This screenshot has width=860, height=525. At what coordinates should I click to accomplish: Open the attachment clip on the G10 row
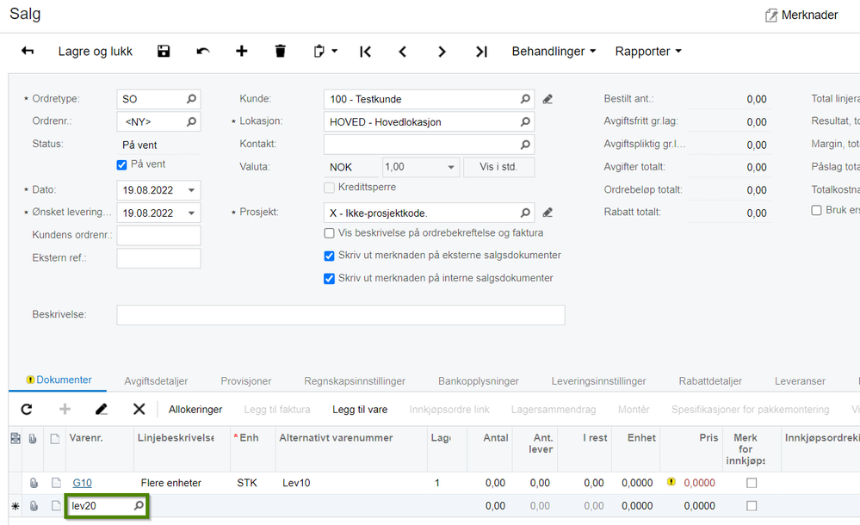(x=34, y=483)
